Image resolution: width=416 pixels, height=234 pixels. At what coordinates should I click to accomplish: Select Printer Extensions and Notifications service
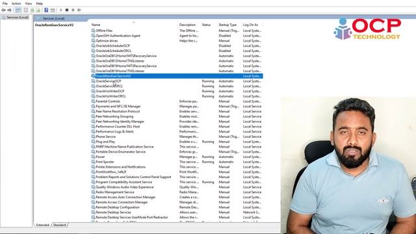tap(120, 167)
